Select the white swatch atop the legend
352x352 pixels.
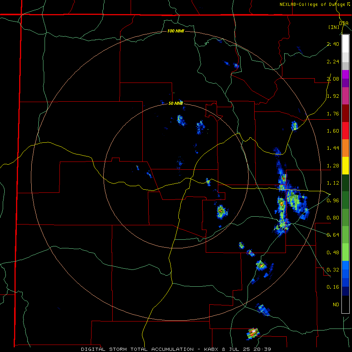pyautogui.click(x=345, y=44)
